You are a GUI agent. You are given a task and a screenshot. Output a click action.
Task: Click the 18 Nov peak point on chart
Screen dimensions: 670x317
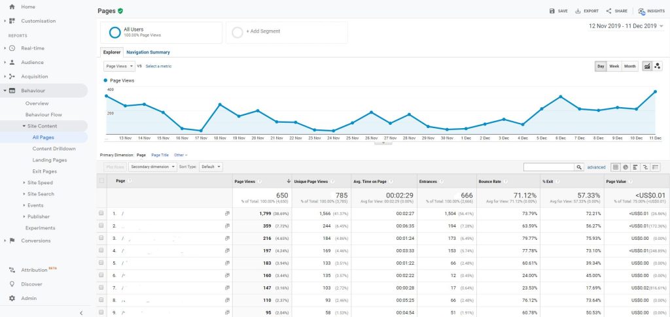220,104
